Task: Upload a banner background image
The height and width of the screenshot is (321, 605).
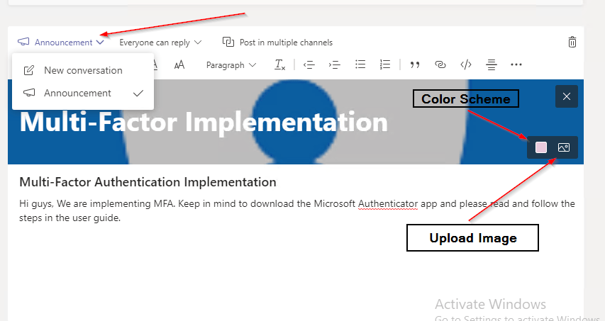Action: tap(564, 147)
